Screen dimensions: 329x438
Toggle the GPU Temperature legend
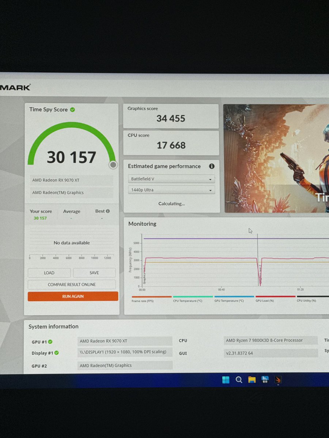pos(234,299)
